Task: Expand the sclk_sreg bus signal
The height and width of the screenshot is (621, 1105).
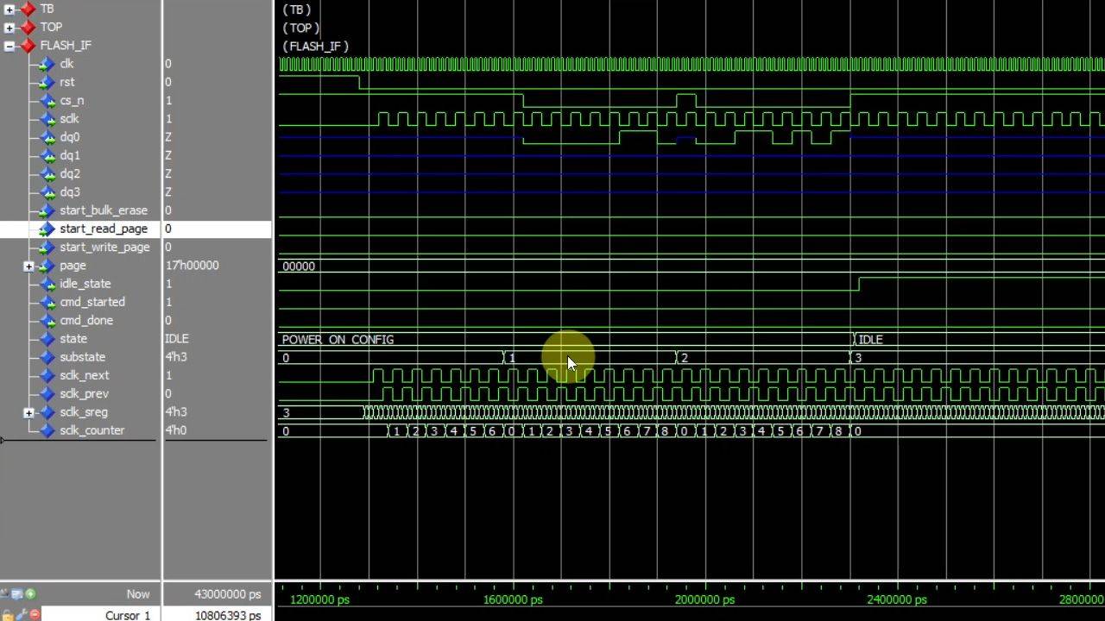Action: [x=28, y=412]
